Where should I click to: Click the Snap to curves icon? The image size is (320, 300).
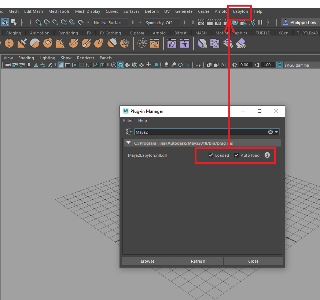(47, 22)
